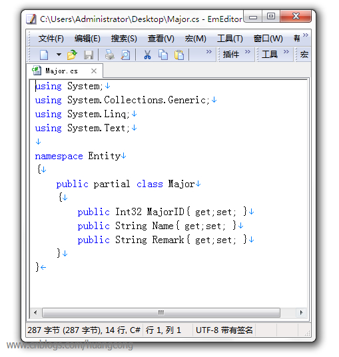Click the 'MajorID' property name
Viewport: 339px width, 357px height.
[166, 212]
